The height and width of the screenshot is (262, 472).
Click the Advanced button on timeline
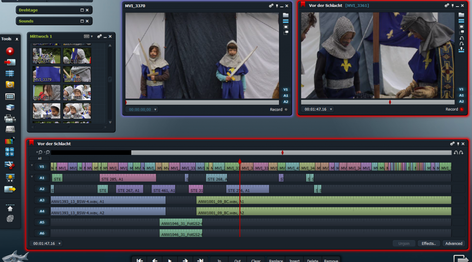click(454, 244)
